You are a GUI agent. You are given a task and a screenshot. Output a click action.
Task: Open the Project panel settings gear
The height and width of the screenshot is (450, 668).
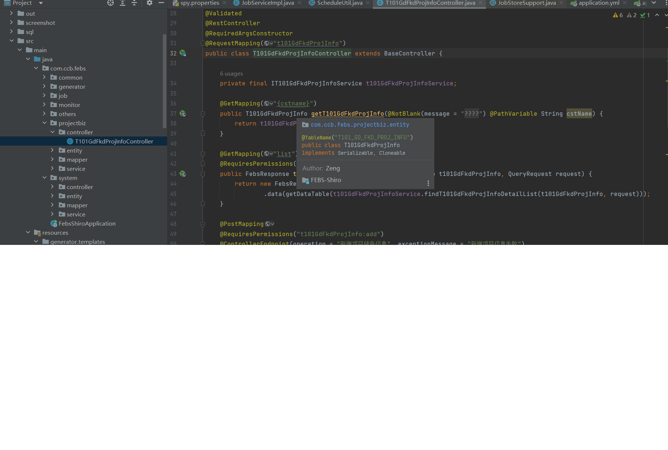tap(149, 3)
